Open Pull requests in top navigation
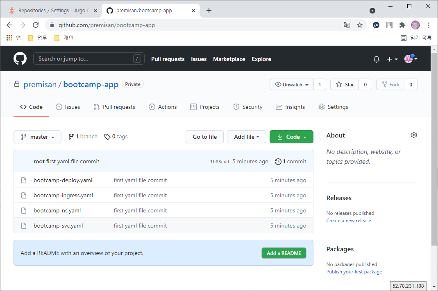 click(x=168, y=59)
